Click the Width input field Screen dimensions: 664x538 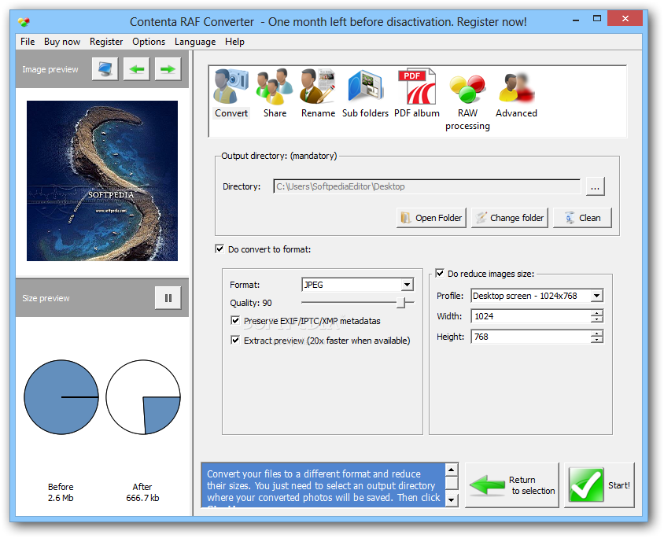[531, 316]
